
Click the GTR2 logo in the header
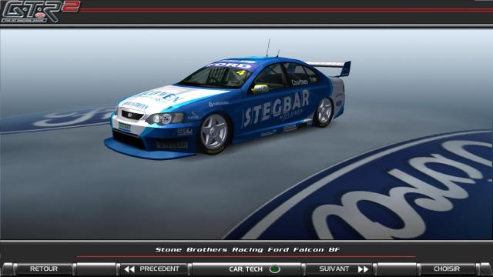point(40,12)
